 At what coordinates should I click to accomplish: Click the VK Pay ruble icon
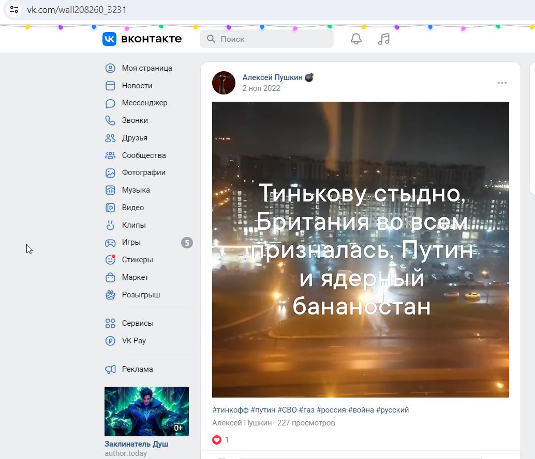tap(110, 341)
